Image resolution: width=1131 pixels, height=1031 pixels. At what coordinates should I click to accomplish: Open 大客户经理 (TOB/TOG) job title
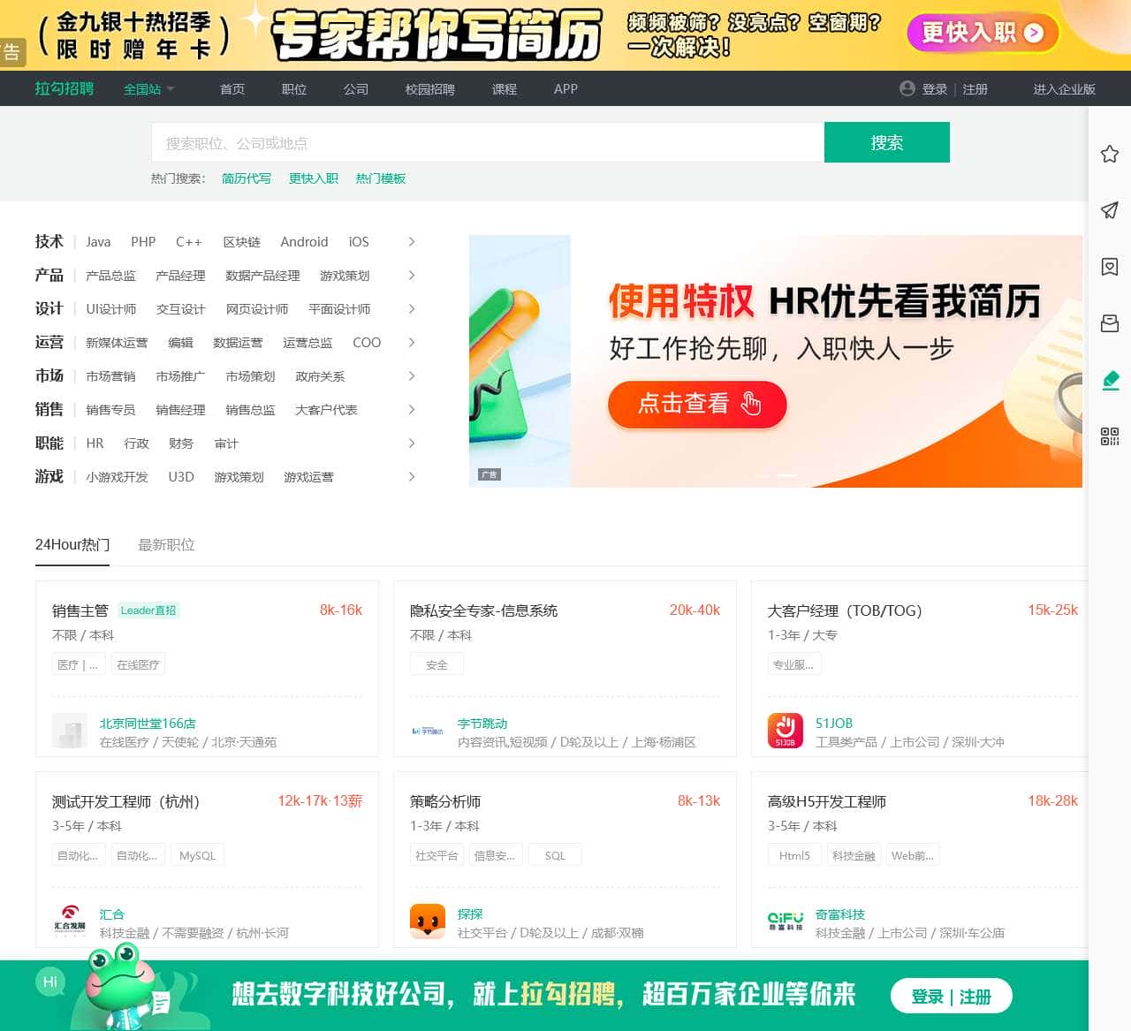[x=845, y=610]
